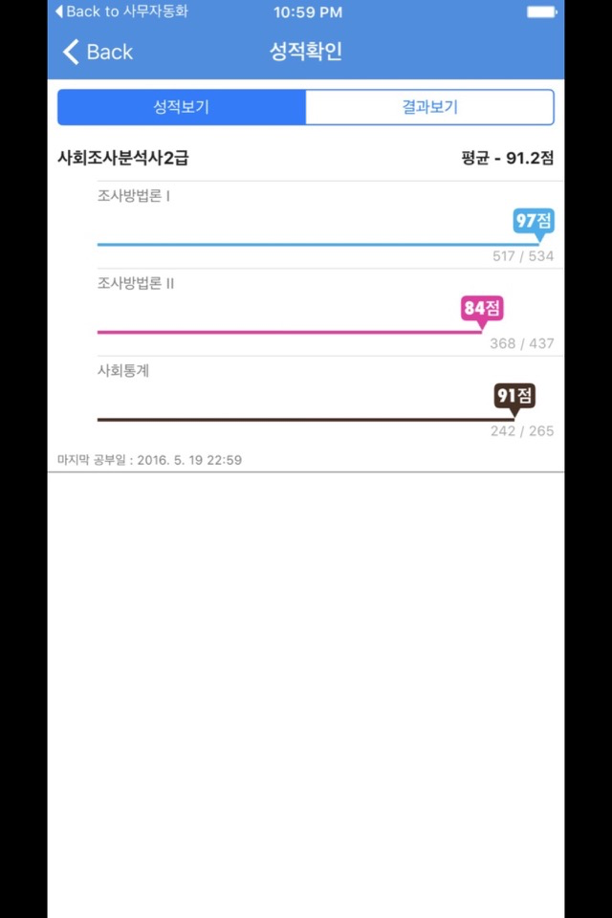This screenshot has height=918, width=612.
Task: Tap the blue 97점 score bubble
Action: pos(534,221)
